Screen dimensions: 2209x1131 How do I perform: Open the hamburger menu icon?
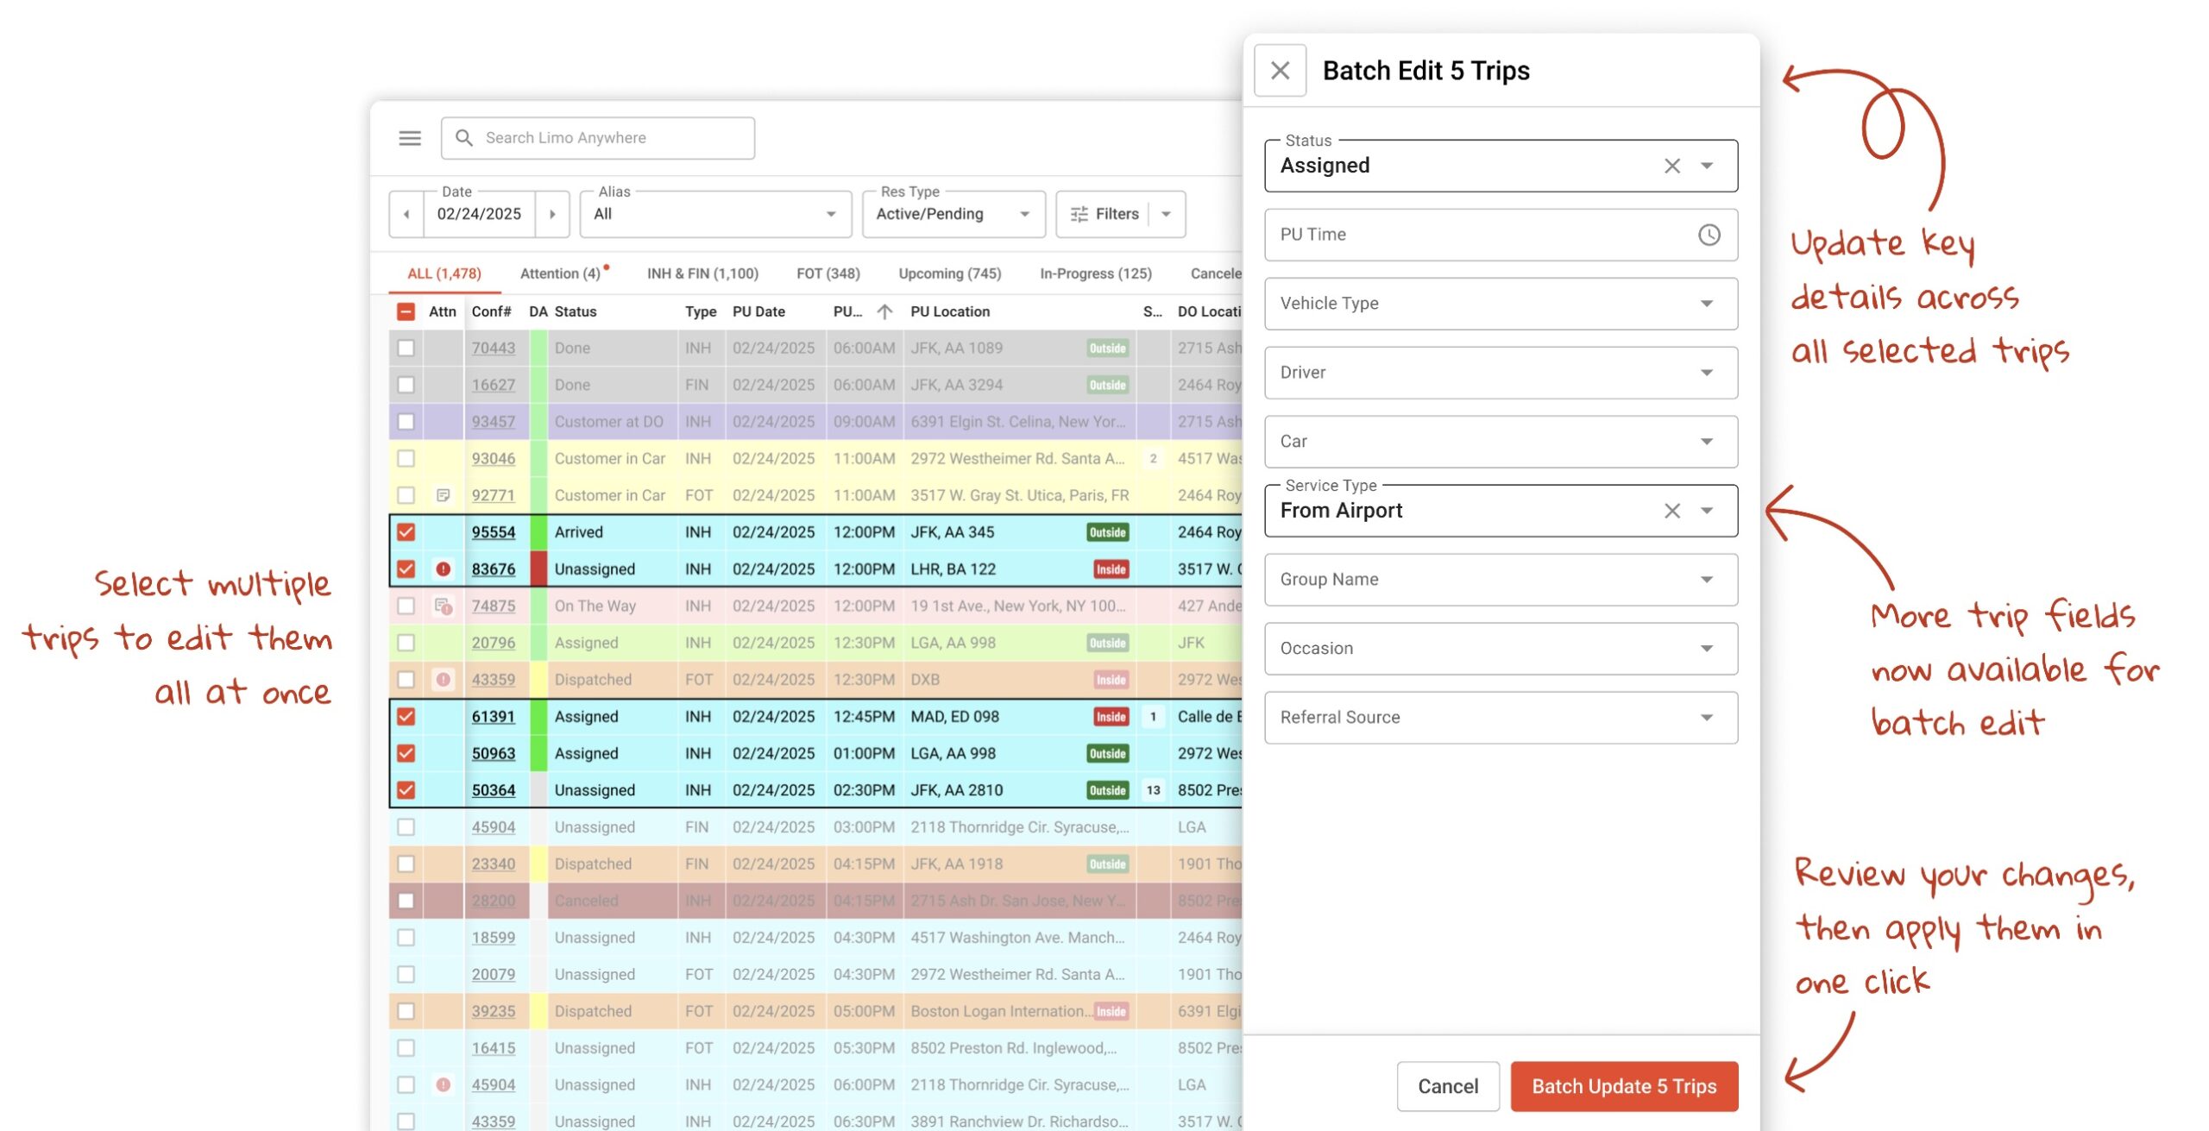[410, 138]
